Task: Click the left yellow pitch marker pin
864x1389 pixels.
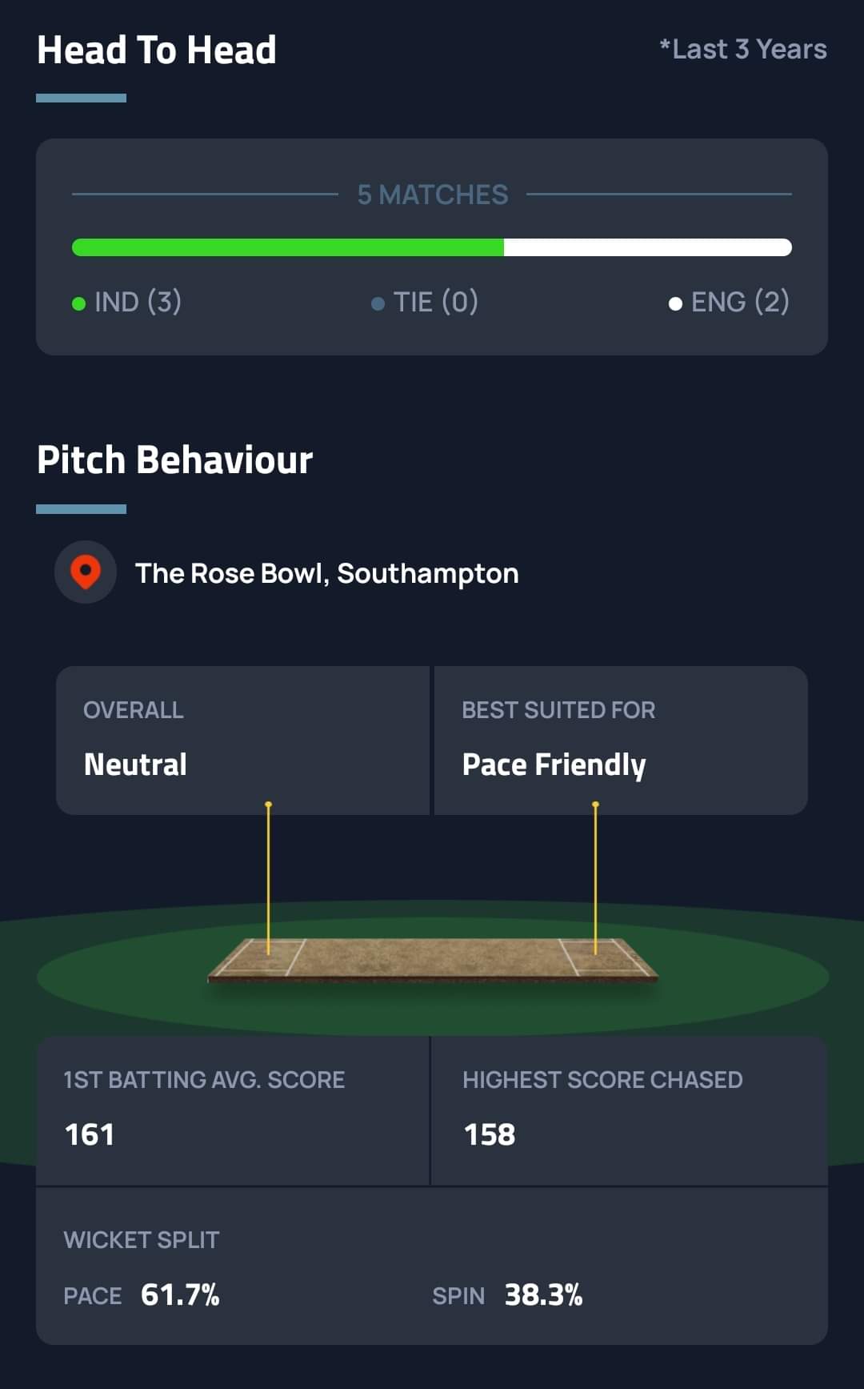Action: coord(269,877)
